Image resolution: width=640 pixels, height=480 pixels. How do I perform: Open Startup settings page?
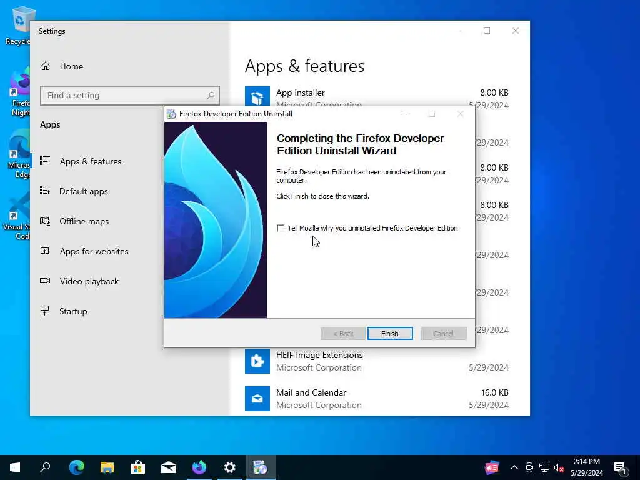click(x=73, y=311)
